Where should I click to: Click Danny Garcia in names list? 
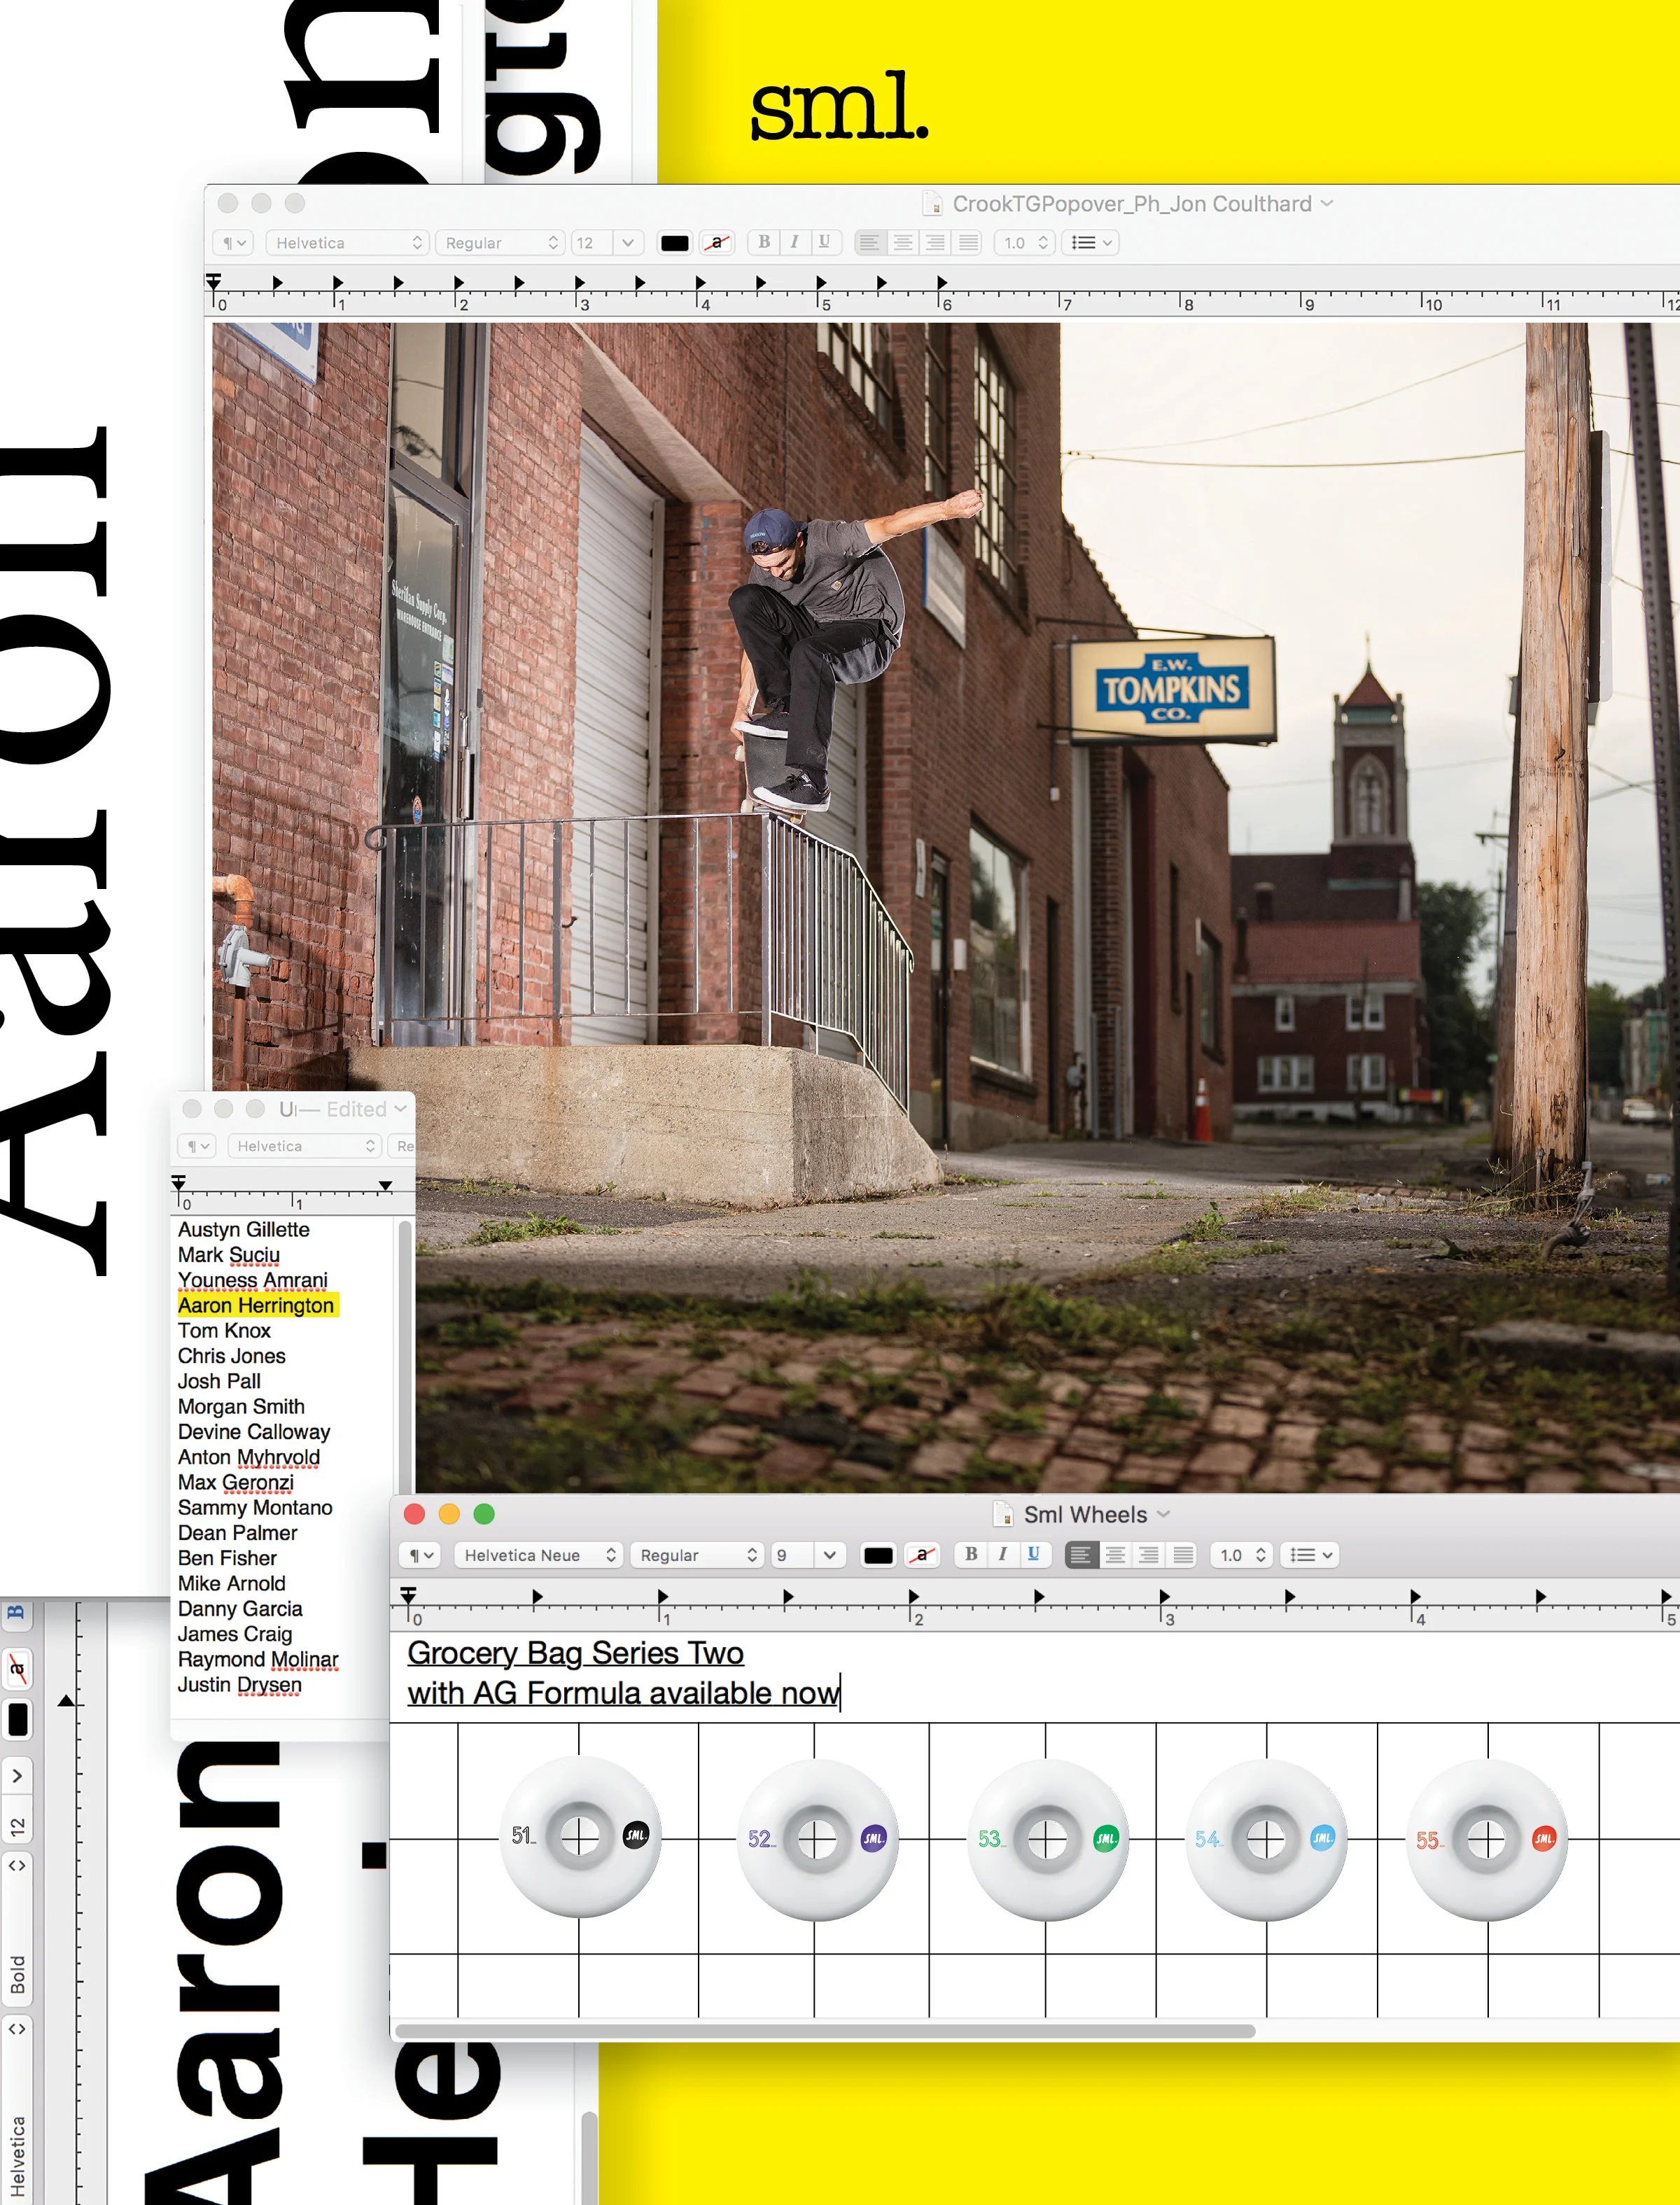240,1608
